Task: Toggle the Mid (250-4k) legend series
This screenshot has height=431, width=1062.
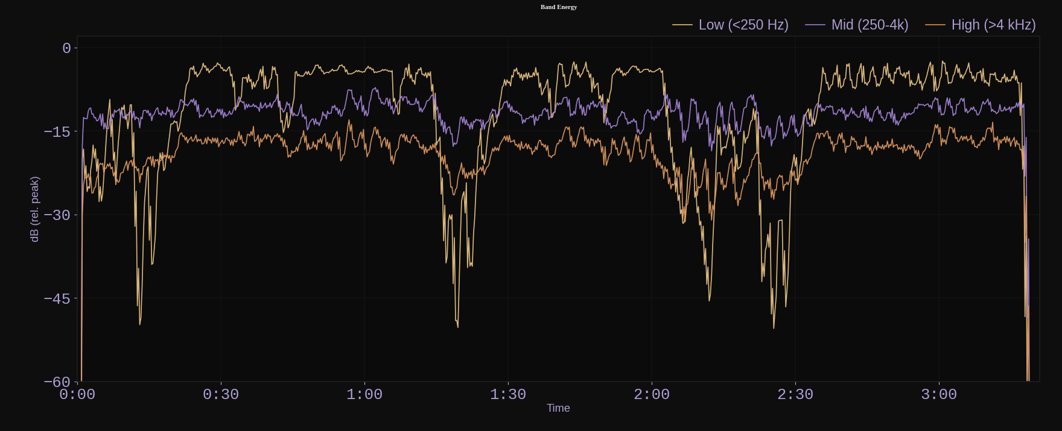Action: point(857,25)
